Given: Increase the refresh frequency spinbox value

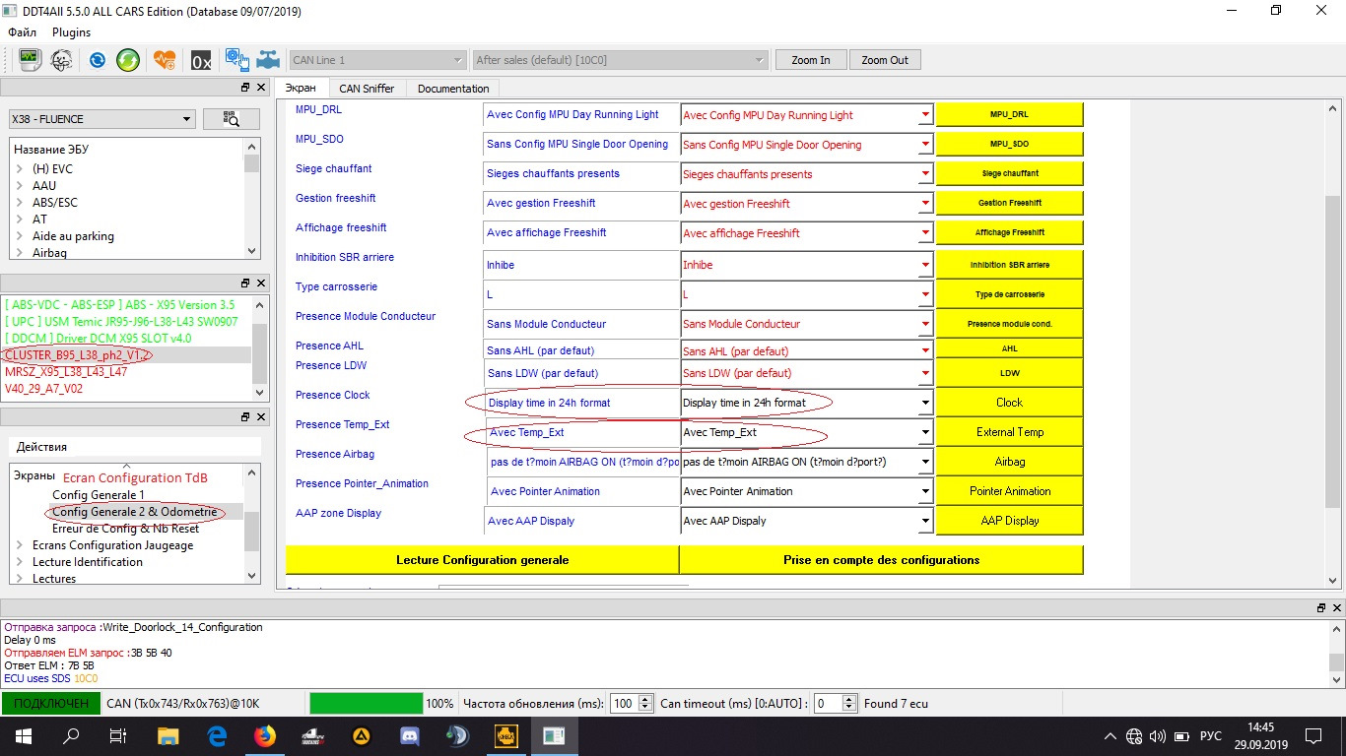Looking at the screenshot, I should coord(645,699).
